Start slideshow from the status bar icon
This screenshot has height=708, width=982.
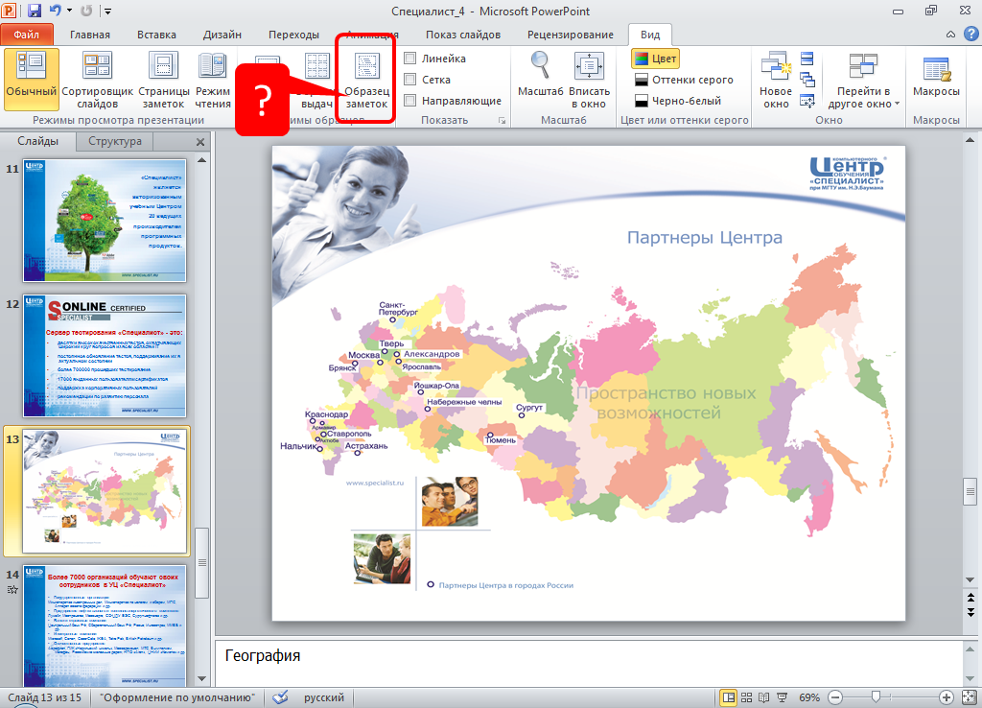(783, 697)
